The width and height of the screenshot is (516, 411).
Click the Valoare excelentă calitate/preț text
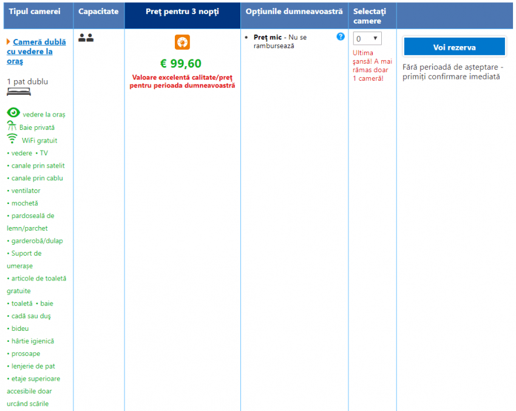(182, 81)
